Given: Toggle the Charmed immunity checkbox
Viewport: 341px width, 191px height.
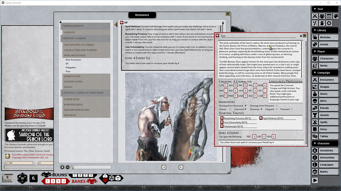Looking at the screenshot, I should pos(246,109).
